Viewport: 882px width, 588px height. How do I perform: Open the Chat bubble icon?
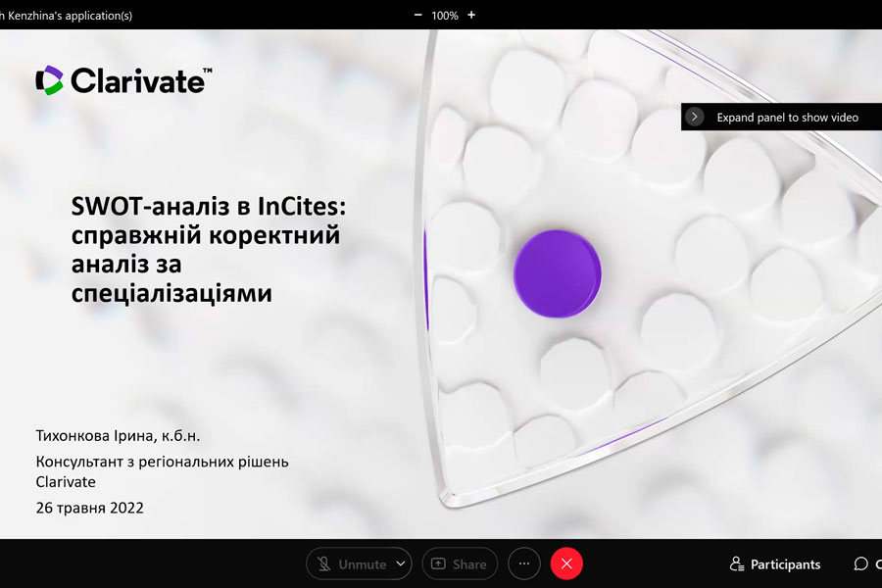tap(860, 563)
